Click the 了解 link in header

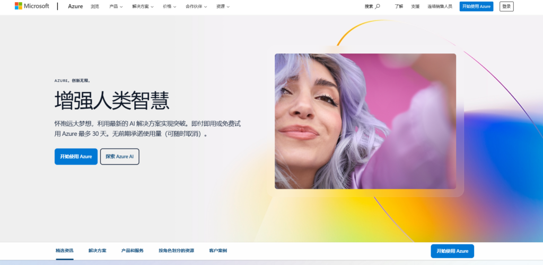[x=399, y=6]
